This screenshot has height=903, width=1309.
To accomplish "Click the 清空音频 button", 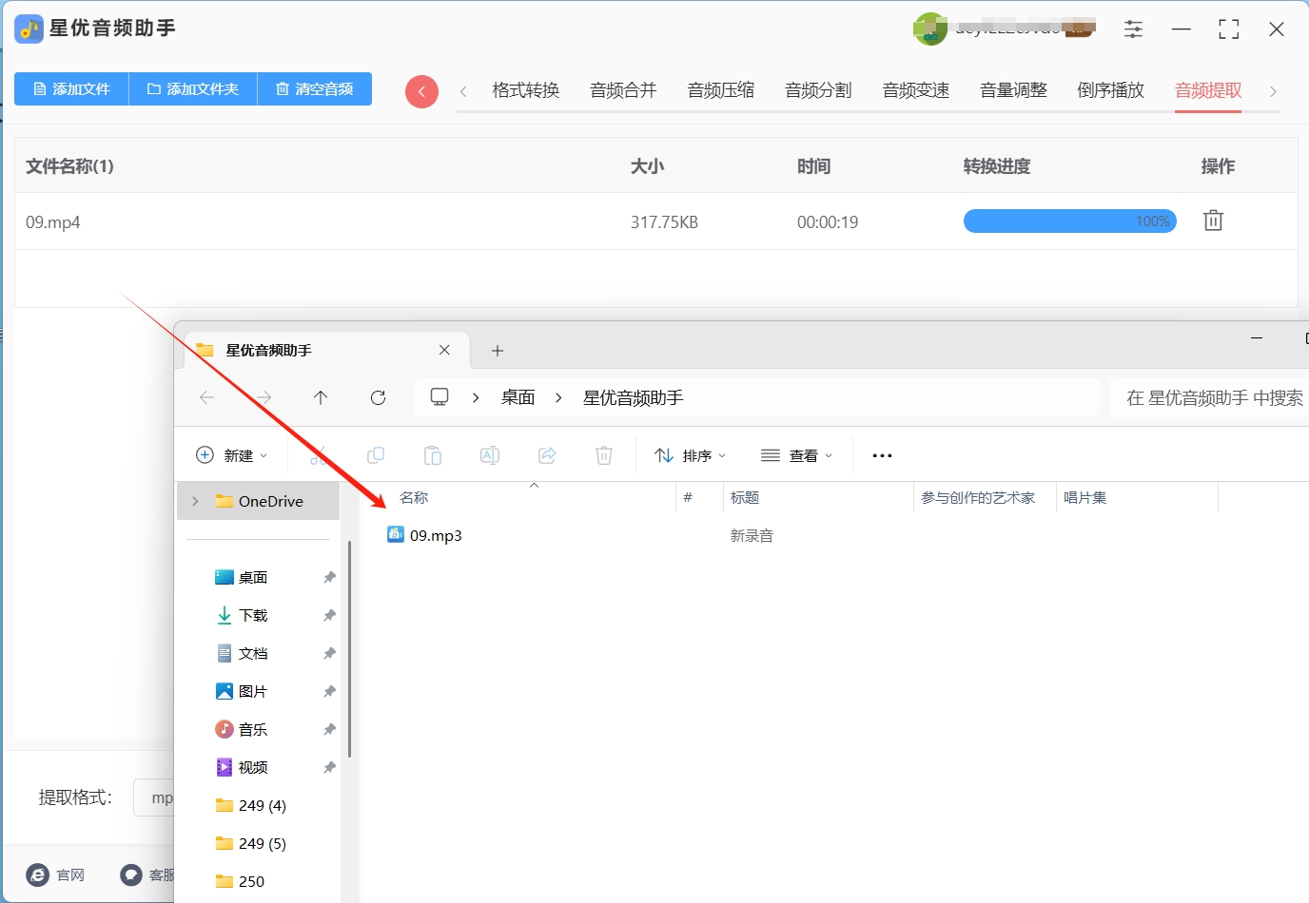I will point(315,89).
